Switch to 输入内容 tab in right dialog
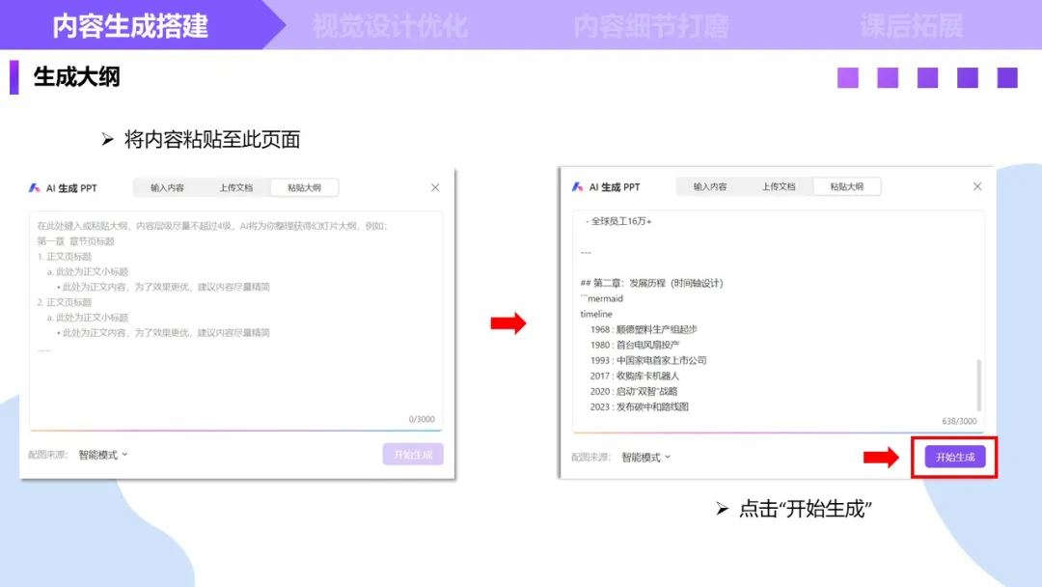The width and height of the screenshot is (1042, 587). pyautogui.click(x=710, y=186)
